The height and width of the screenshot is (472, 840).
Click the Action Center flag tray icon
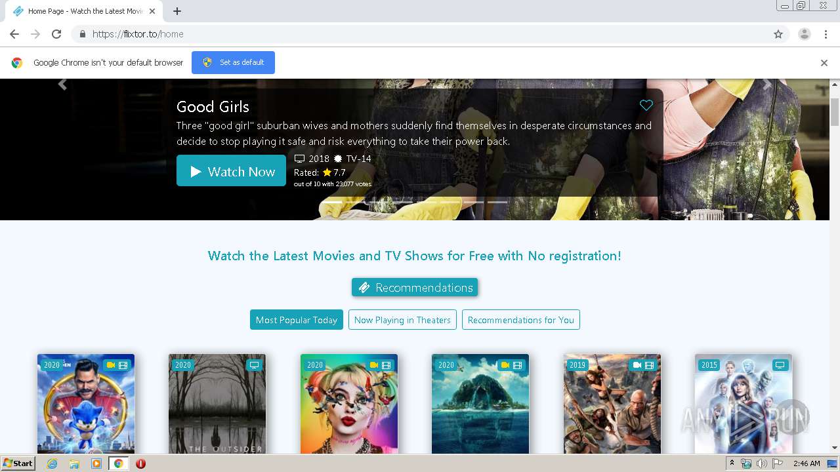pos(777,463)
